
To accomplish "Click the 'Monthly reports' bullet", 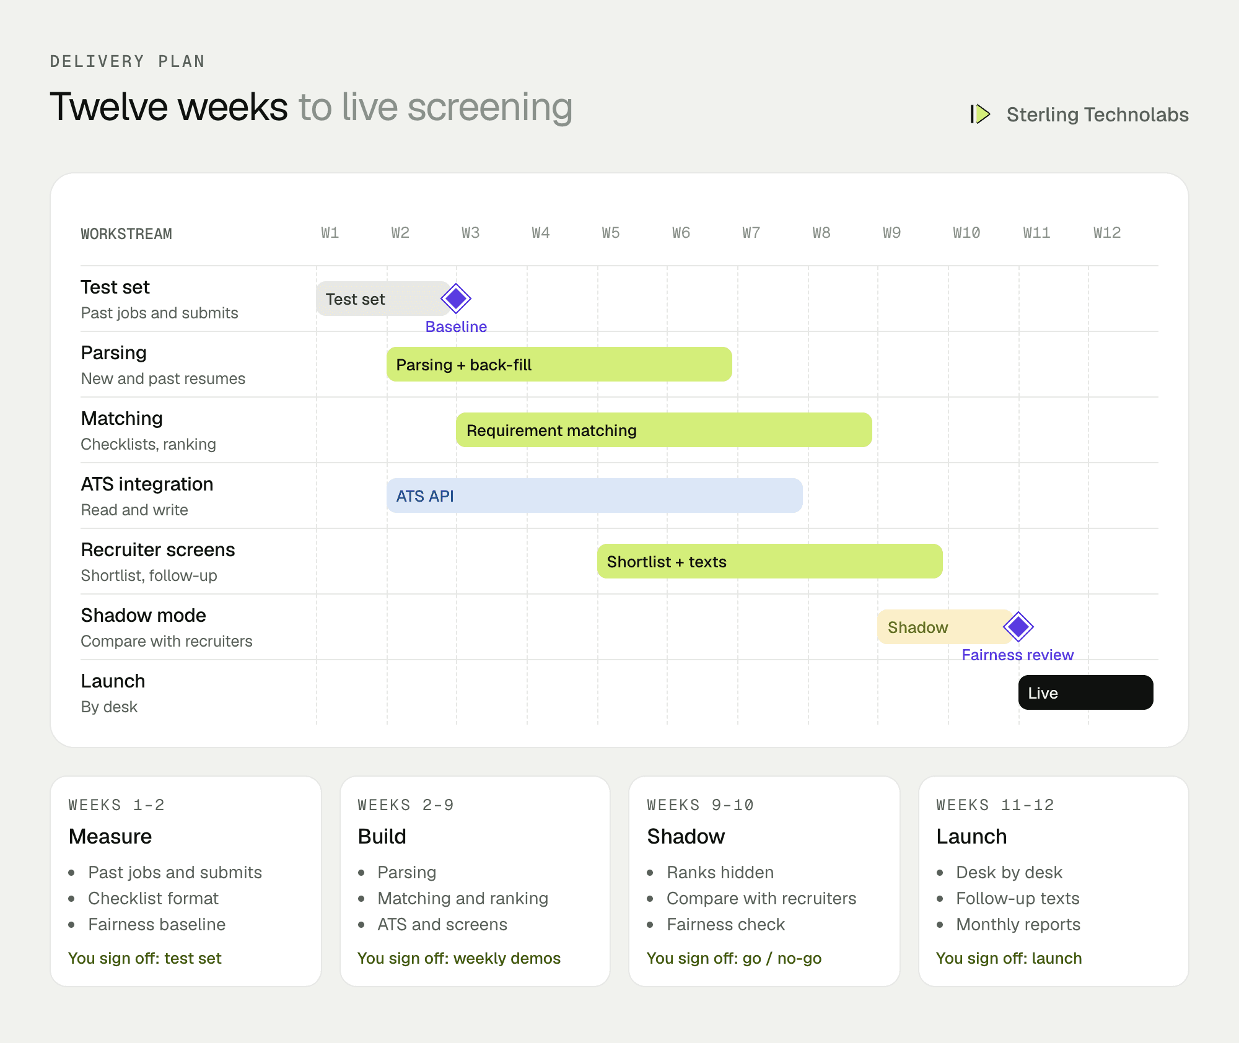I will [x=1018, y=924].
